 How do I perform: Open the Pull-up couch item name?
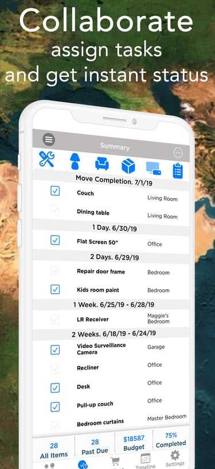[x=95, y=405]
